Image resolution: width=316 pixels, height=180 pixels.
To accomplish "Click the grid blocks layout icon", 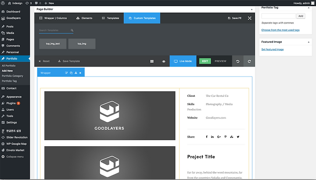I will point(152,61).
